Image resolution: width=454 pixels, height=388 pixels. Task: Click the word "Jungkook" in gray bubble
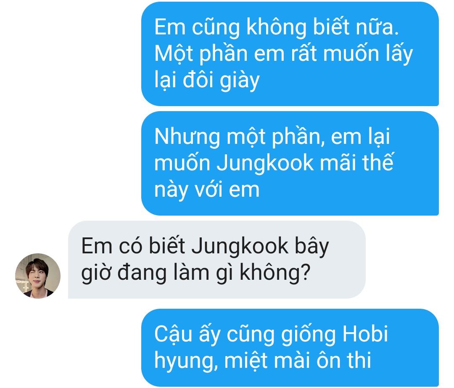[x=240, y=247]
